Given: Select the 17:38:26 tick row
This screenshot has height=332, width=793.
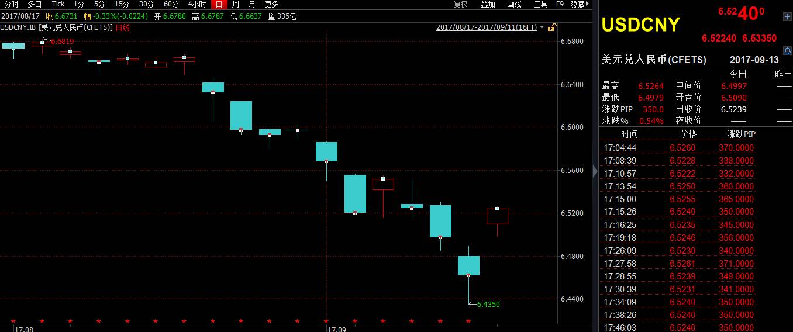Looking at the screenshot, I should 678,315.
